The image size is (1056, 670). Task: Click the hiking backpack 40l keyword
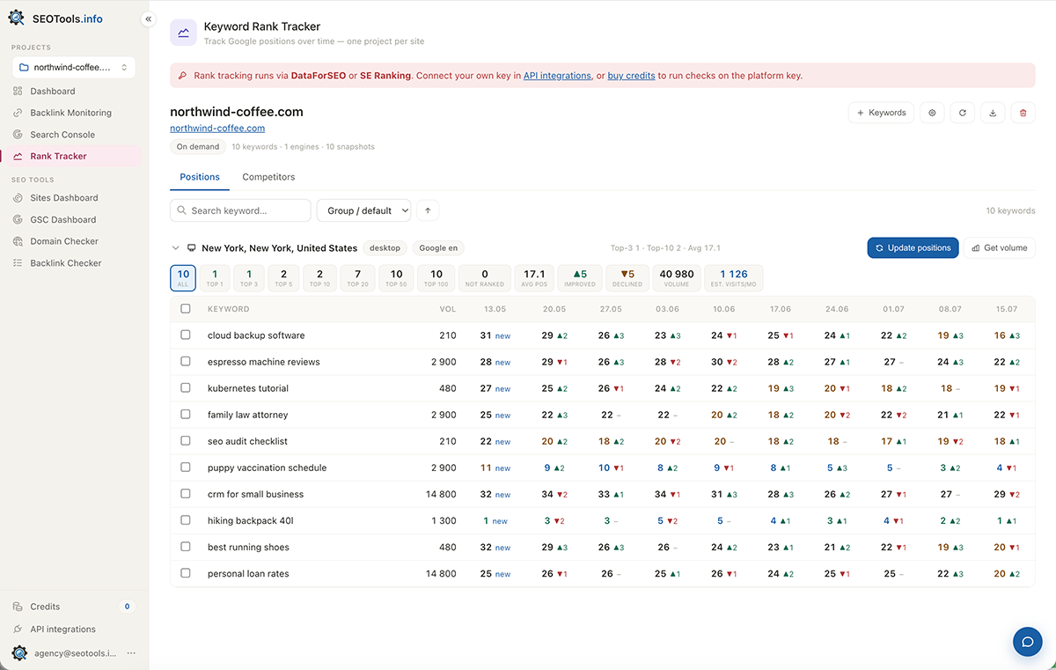[251, 520]
